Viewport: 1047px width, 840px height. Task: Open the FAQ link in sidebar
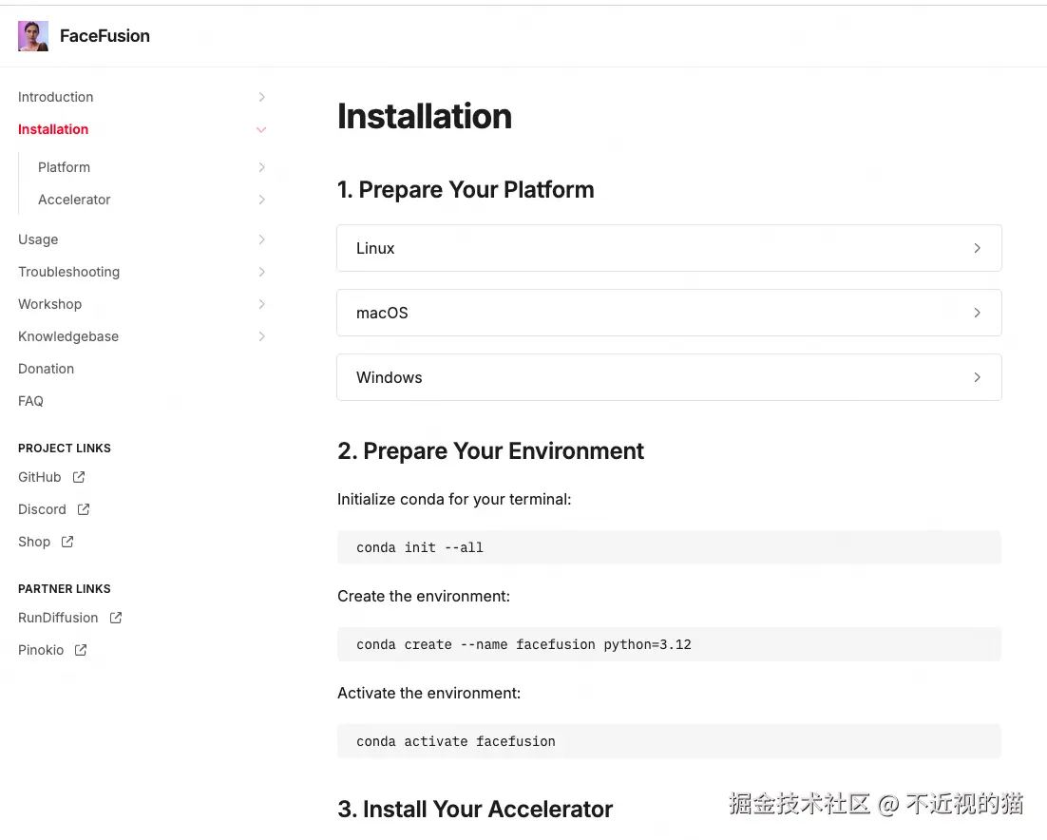[x=30, y=401]
